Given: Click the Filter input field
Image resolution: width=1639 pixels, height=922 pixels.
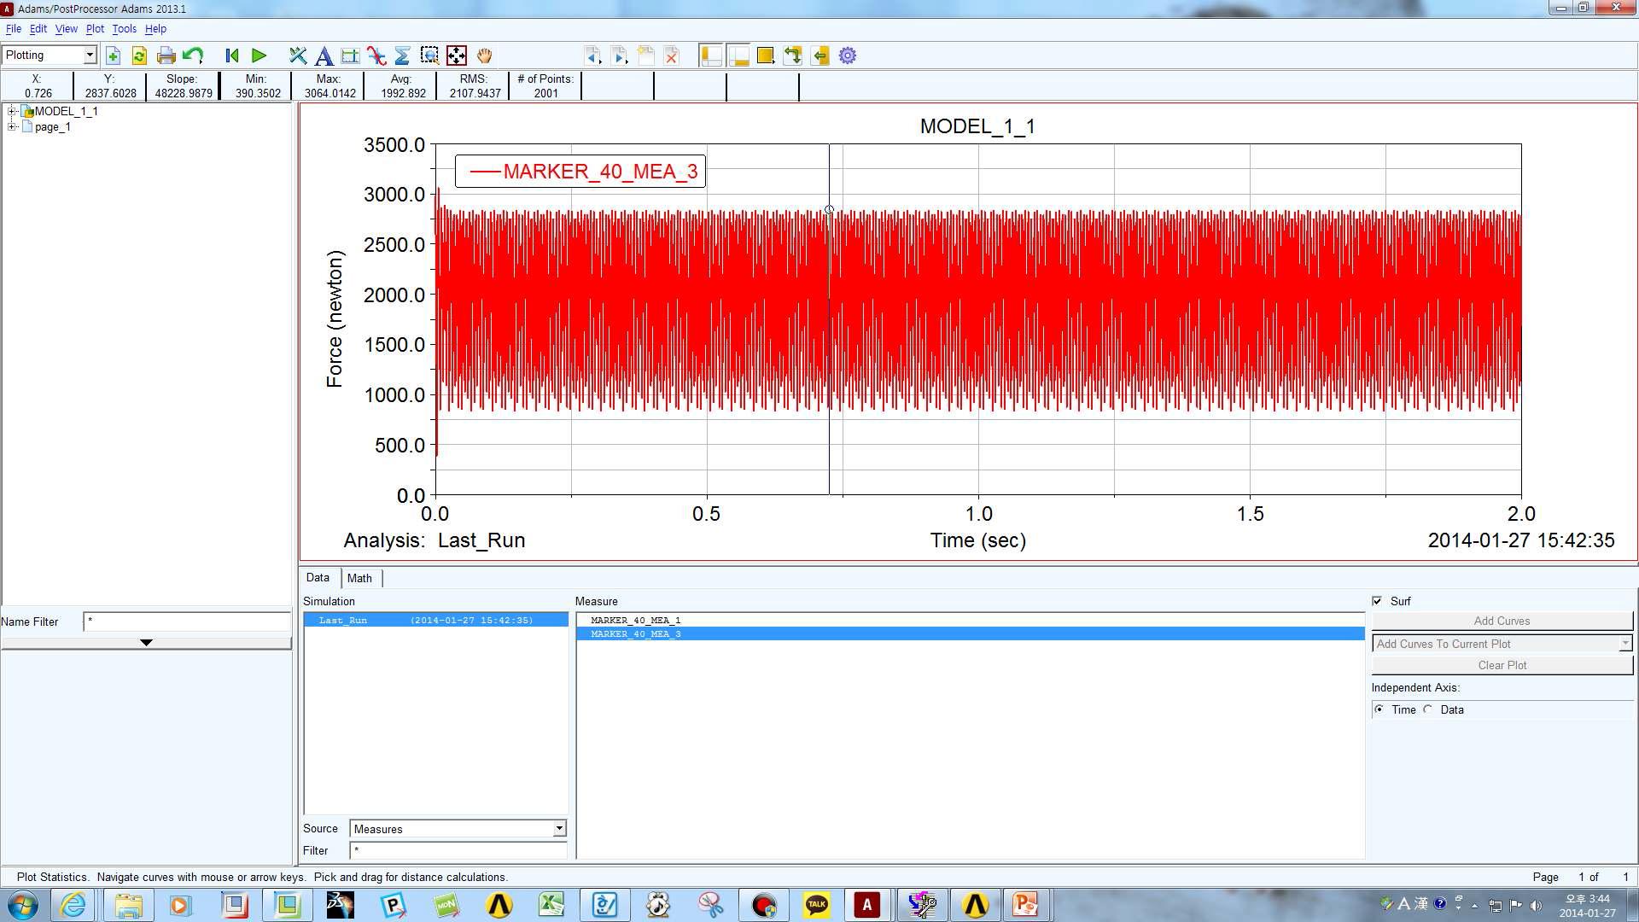Looking at the screenshot, I should (x=458, y=850).
